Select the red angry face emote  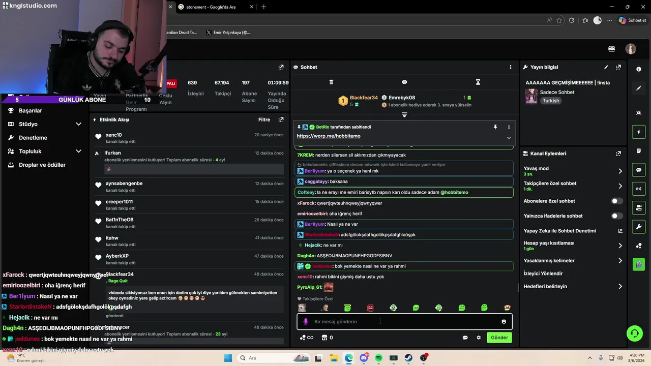(x=370, y=308)
